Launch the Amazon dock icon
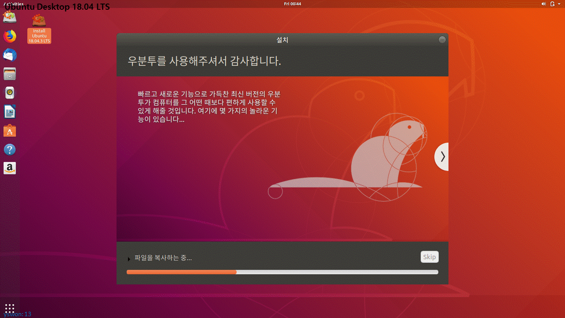Screen dimensions: 565x318 pos(10,168)
